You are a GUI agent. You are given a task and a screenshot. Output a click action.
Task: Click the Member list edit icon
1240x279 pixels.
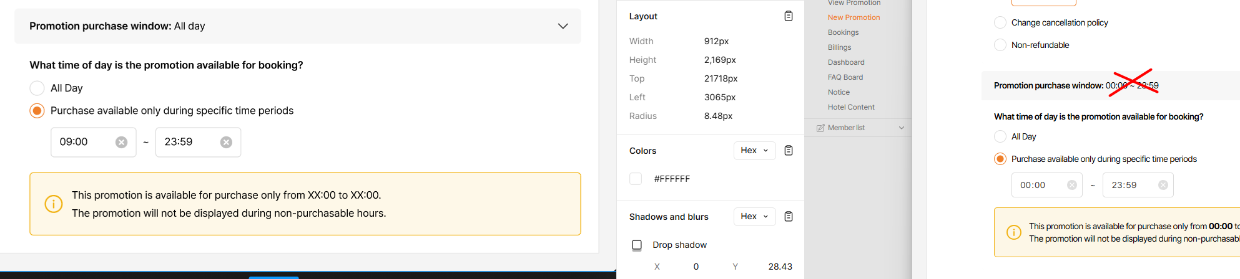[x=820, y=128]
